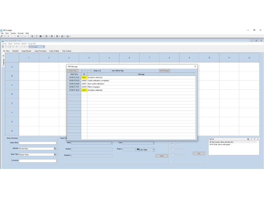Open the Assay Type dropdown
The image size is (264, 198).
(x=55, y=154)
